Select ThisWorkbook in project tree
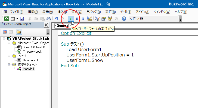Screen dimensions: 198x108 [x=32, y=52]
